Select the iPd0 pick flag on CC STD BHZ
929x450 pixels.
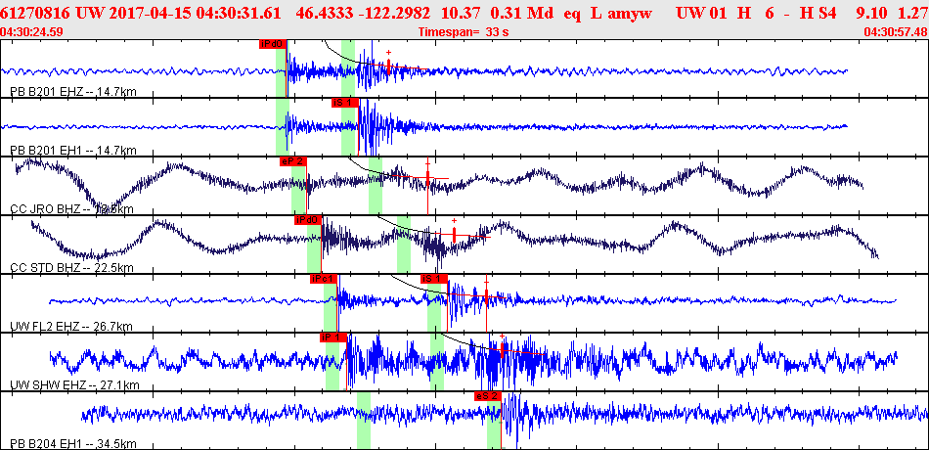(x=308, y=220)
